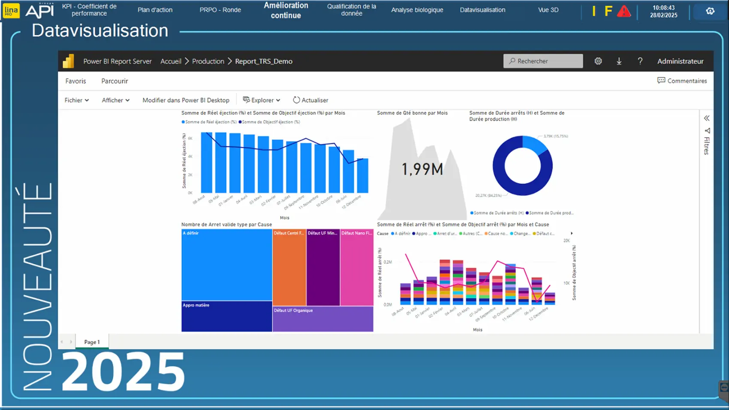729x410 pixels.
Task: Click the Lina Pro logo
Action: click(x=11, y=11)
